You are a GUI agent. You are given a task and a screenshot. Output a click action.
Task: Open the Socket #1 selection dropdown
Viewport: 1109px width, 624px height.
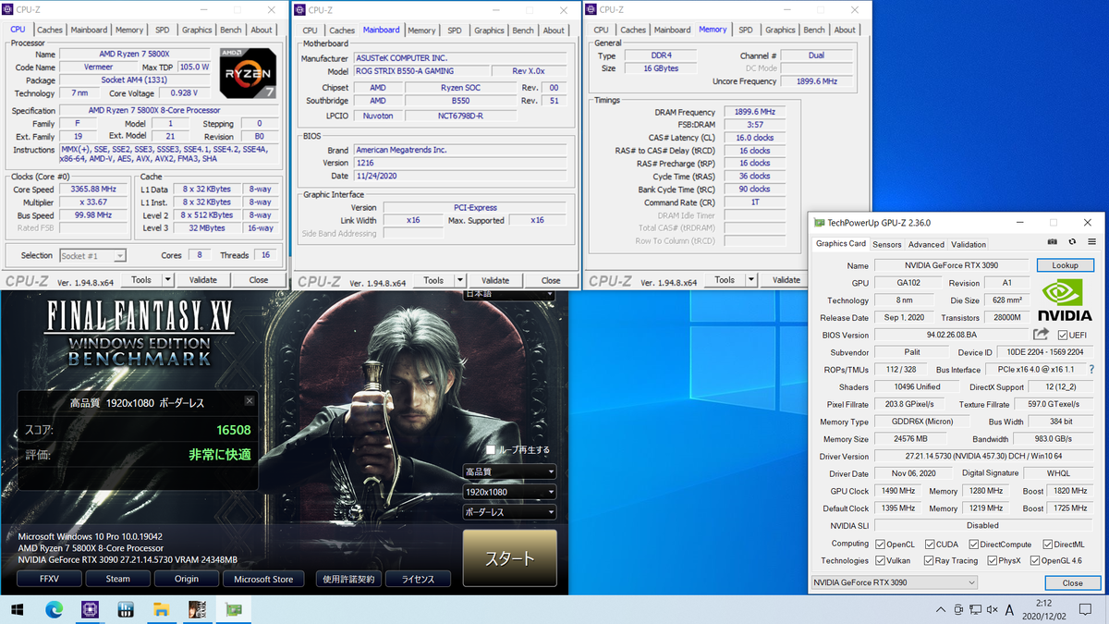tap(92, 255)
